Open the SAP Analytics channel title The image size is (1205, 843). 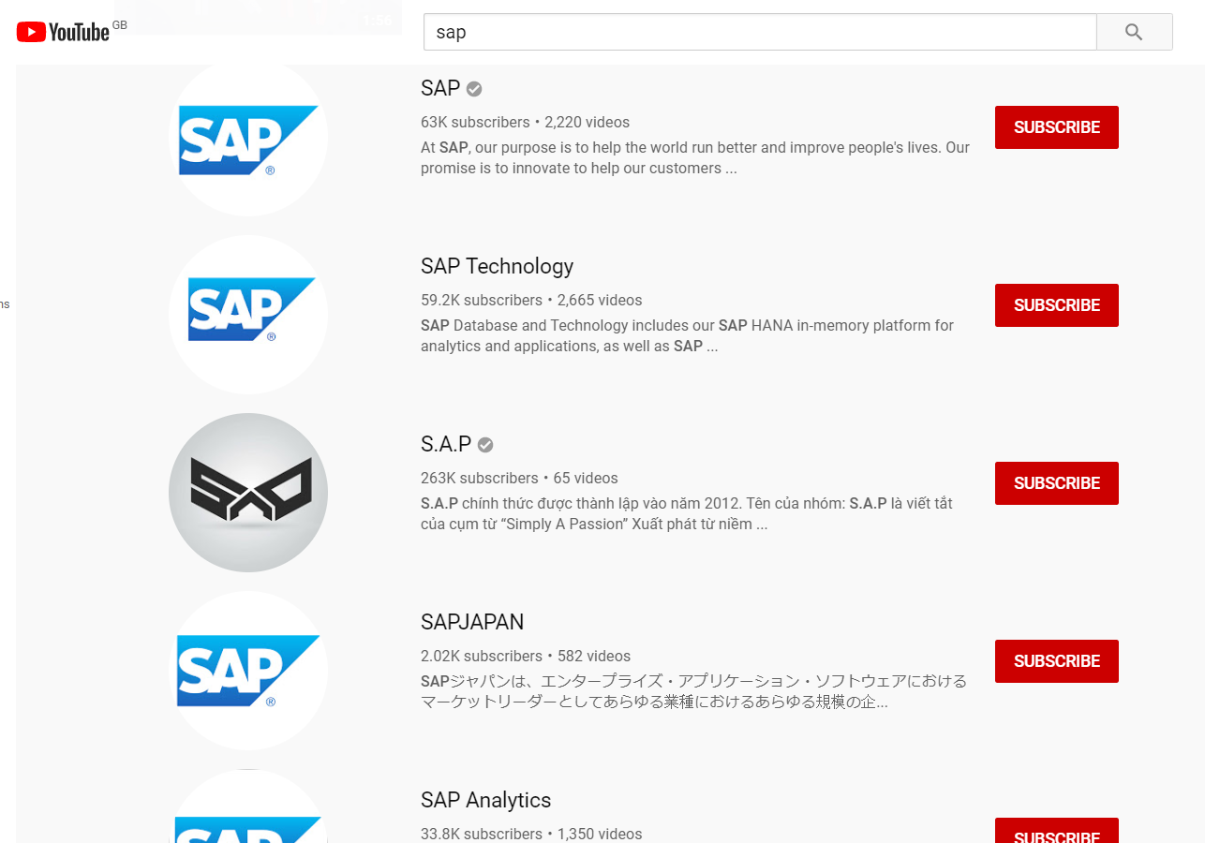485,800
